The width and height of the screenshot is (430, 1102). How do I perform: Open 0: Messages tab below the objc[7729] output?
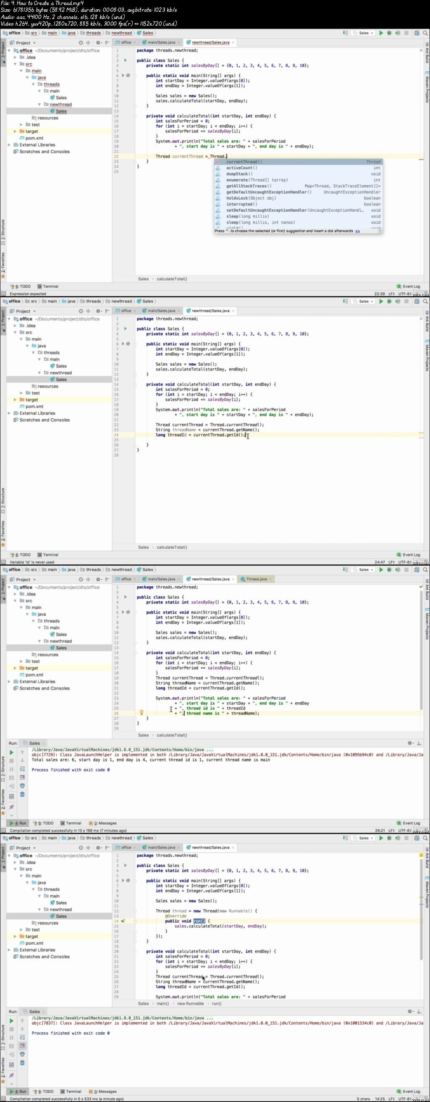(103, 823)
